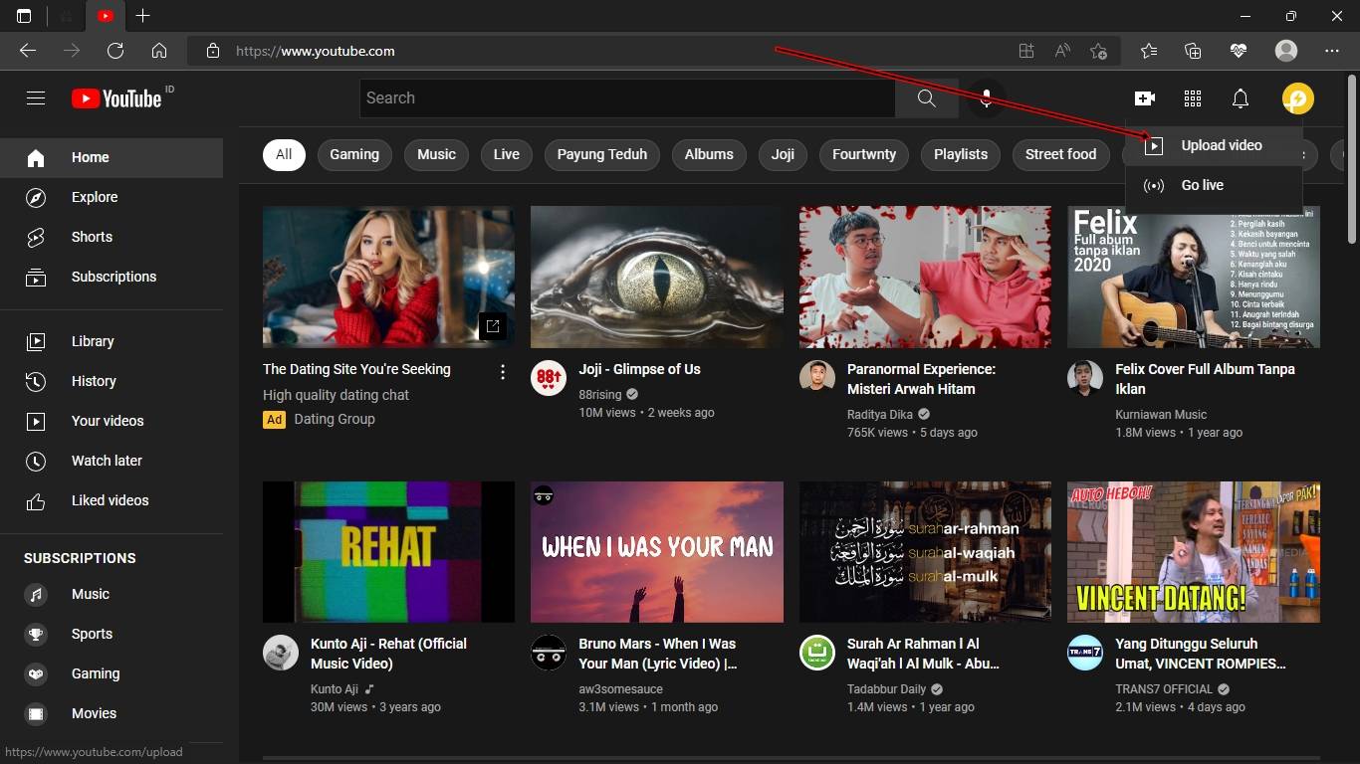Select the Live filter chip

[x=507, y=154]
